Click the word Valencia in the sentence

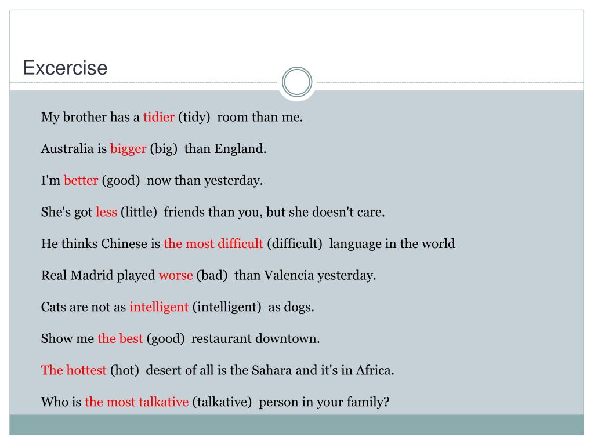289,275
